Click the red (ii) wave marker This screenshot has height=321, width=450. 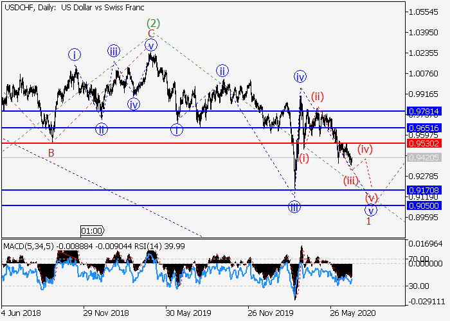(x=318, y=97)
